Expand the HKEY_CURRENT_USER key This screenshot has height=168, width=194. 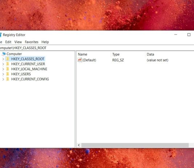point(3,64)
